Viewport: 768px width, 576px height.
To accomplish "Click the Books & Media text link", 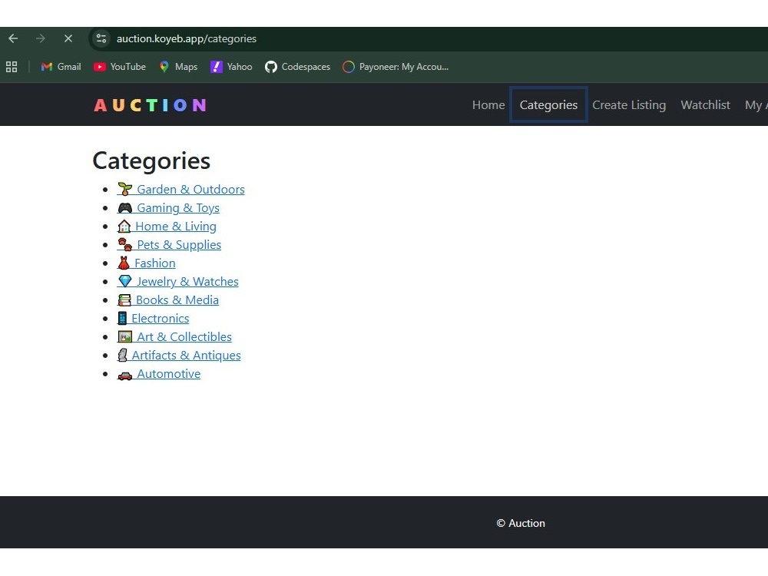I will 177,300.
